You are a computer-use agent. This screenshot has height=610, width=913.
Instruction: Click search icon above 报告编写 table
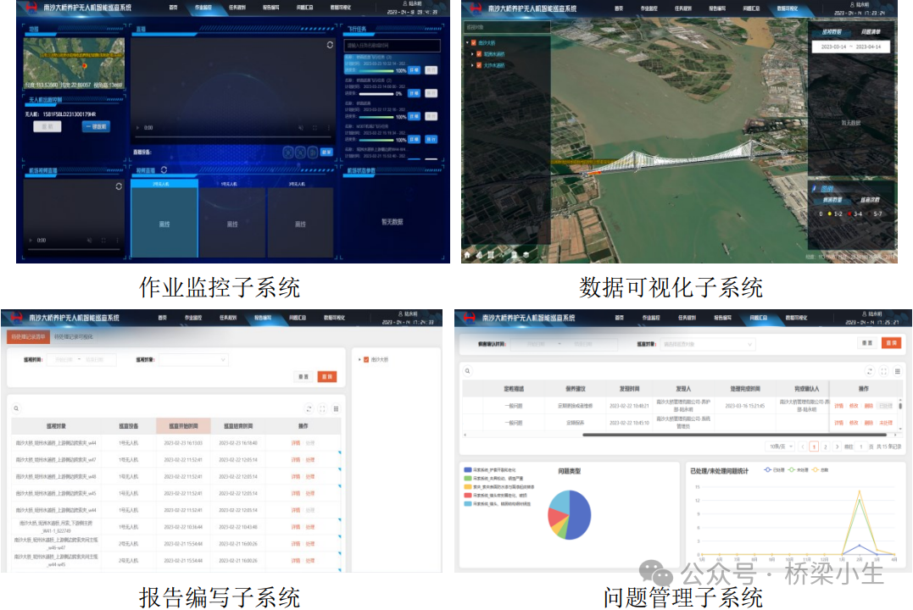point(16,408)
